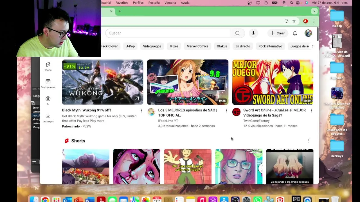Open Photos app from the Dock

pos(146,199)
